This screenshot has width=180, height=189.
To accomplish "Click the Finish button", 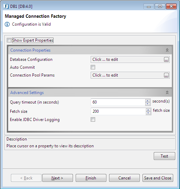I will [91, 178].
